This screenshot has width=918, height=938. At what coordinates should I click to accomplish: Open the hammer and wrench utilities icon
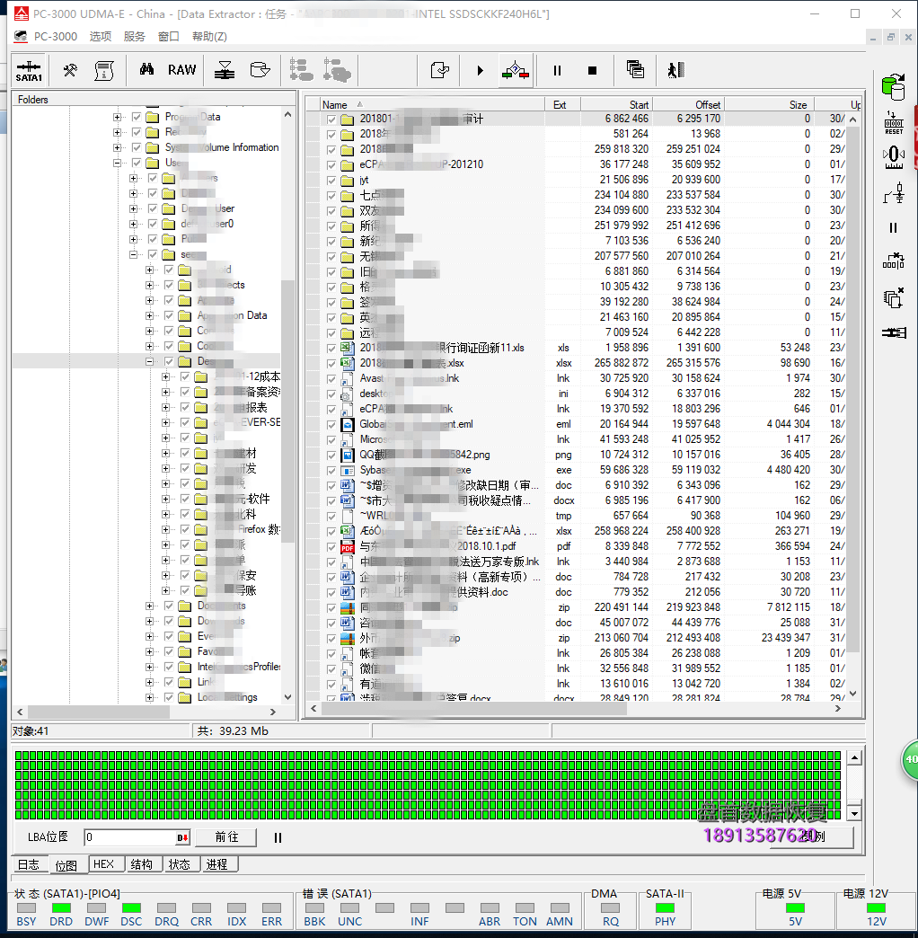[x=69, y=70]
